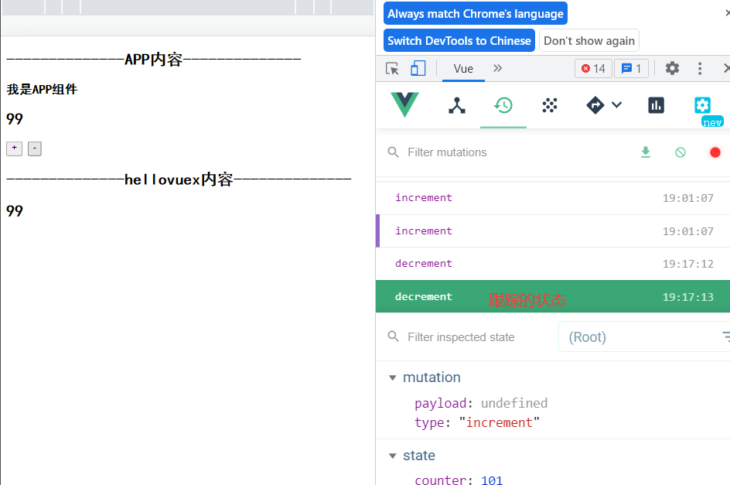Expand the mutation section disclosure triangle
Image resolution: width=730 pixels, height=485 pixels.
[x=393, y=377]
